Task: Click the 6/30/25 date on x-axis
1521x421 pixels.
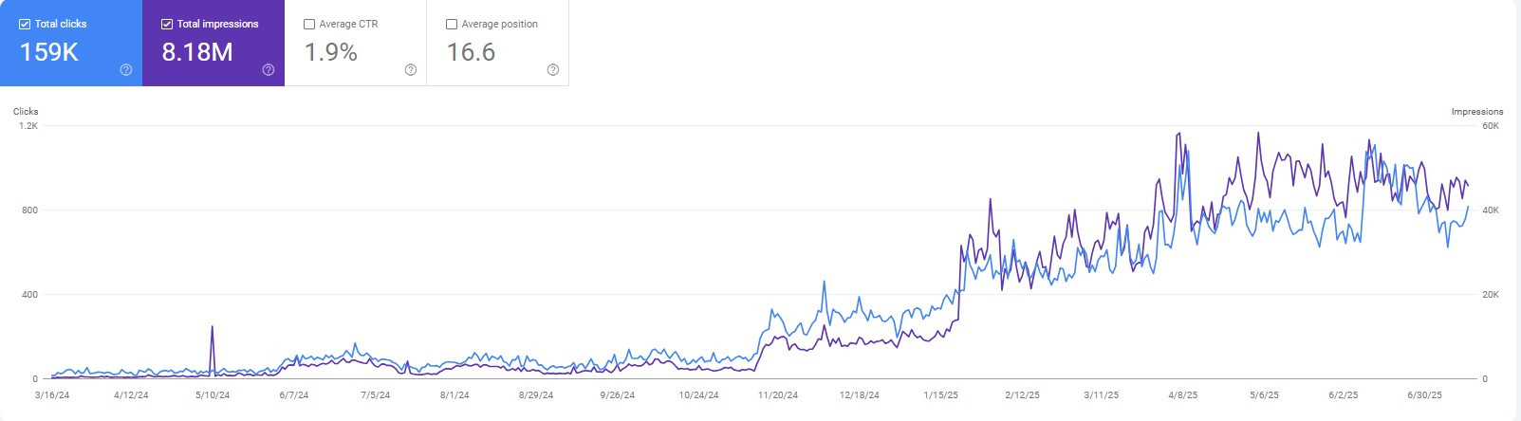Action: tap(1424, 395)
